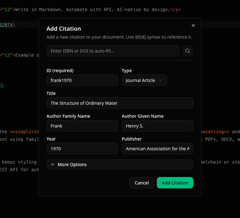Close the Add Citation dialog
This screenshot has width=240, height=218.
(x=193, y=26)
